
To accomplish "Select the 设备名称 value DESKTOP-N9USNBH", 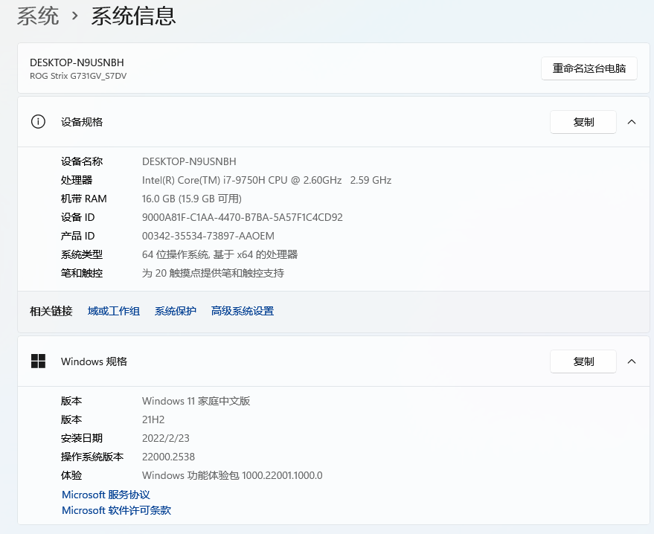I will pyautogui.click(x=189, y=161).
